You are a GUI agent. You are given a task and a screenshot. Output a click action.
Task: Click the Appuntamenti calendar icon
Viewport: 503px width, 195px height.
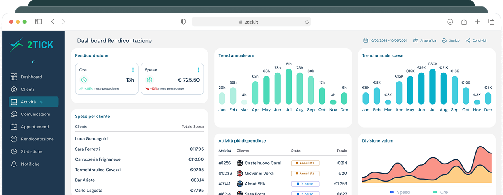tap(14, 127)
